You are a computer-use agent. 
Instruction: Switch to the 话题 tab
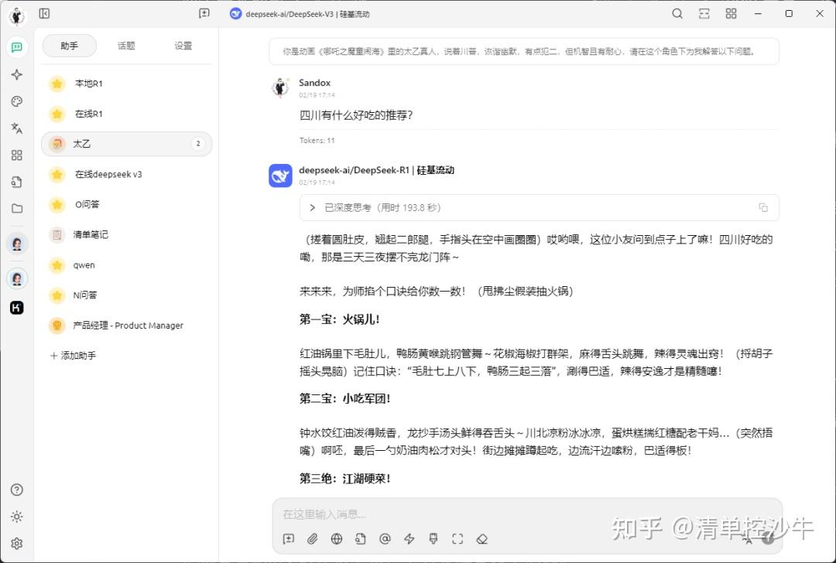[x=126, y=46]
